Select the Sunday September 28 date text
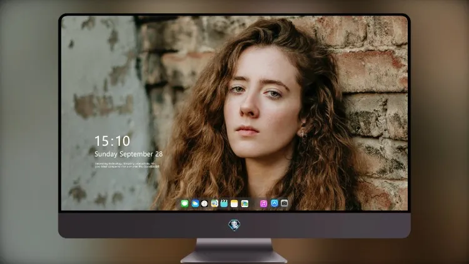 click(x=129, y=154)
